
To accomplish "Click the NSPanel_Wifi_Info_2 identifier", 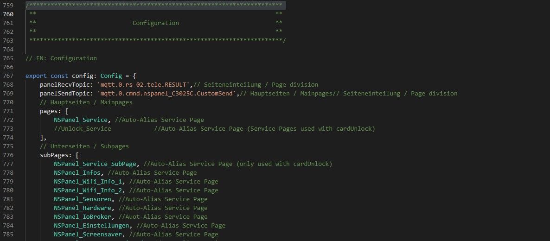I will pyautogui.click(x=90, y=190).
